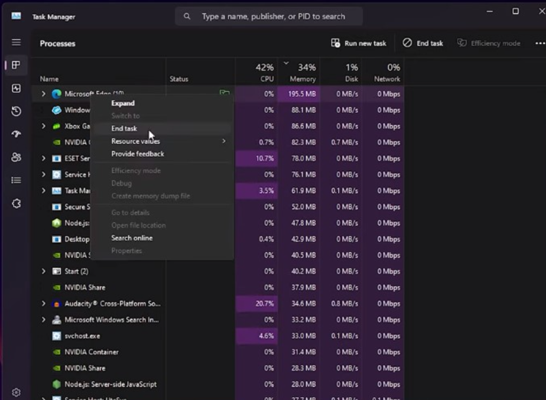
Task: Expand the Task Manager process group
Action: [x=43, y=191]
